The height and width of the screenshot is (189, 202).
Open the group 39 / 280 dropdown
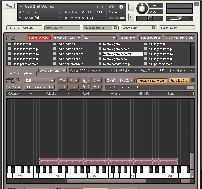click(x=67, y=38)
